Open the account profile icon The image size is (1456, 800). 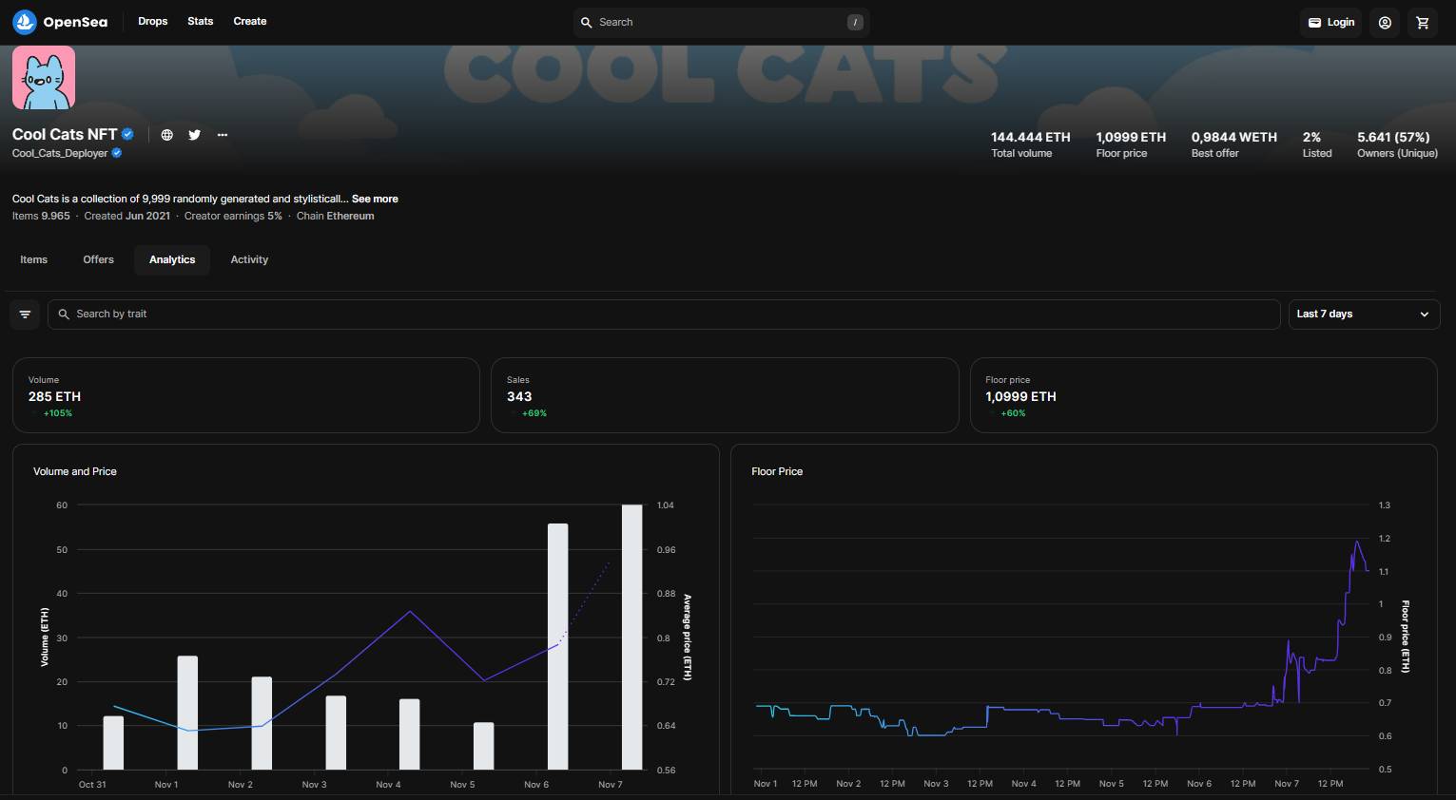(1385, 22)
